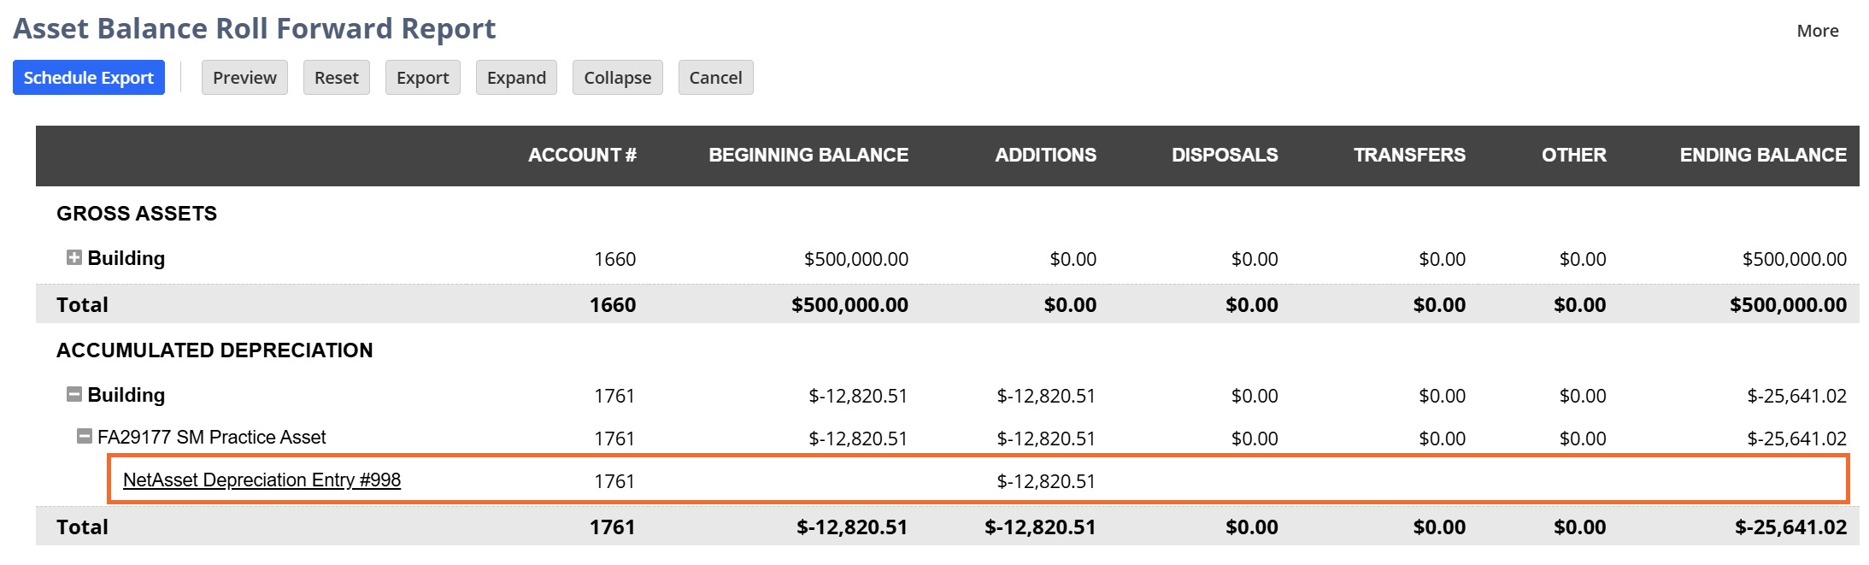1869x565 pixels.
Task: Open the report Preview
Action: coord(244,78)
